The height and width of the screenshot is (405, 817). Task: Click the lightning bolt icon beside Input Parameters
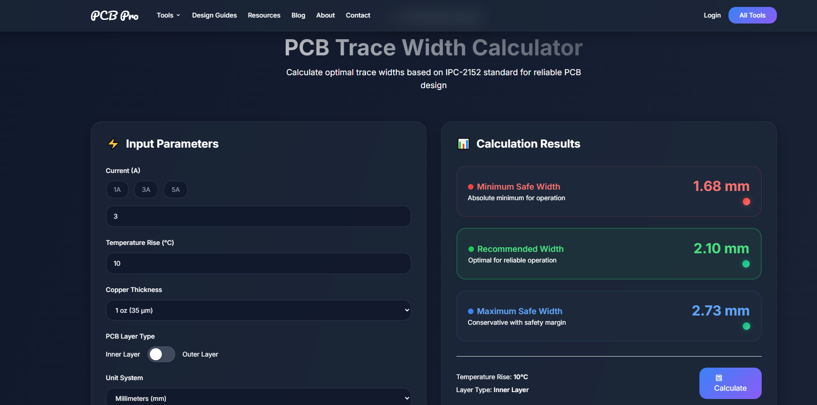coord(112,143)
